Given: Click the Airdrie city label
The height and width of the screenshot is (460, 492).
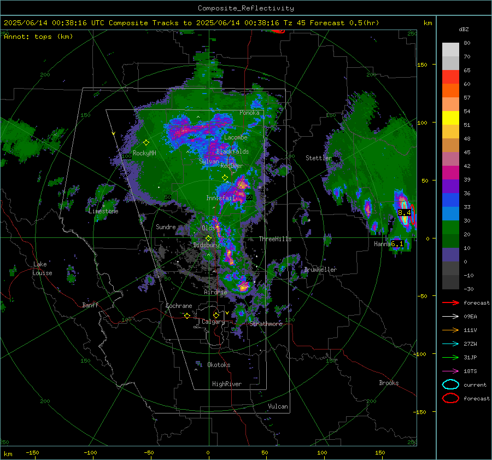Looking at the screenshot, I should [x=215, y=292].
